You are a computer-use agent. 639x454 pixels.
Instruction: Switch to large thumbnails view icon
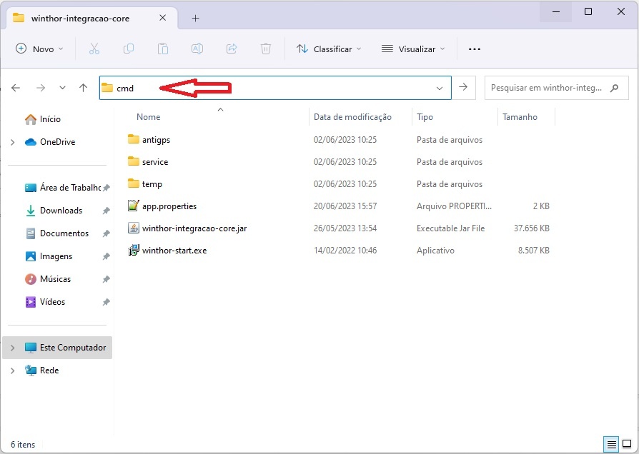(x=627, y=444)
